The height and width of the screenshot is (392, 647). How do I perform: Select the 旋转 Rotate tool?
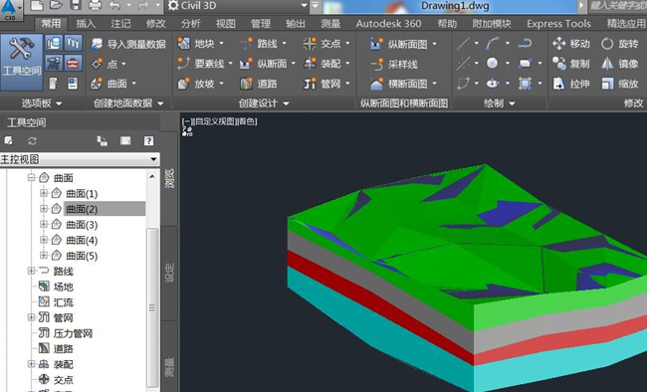click(x=619, y=44)
